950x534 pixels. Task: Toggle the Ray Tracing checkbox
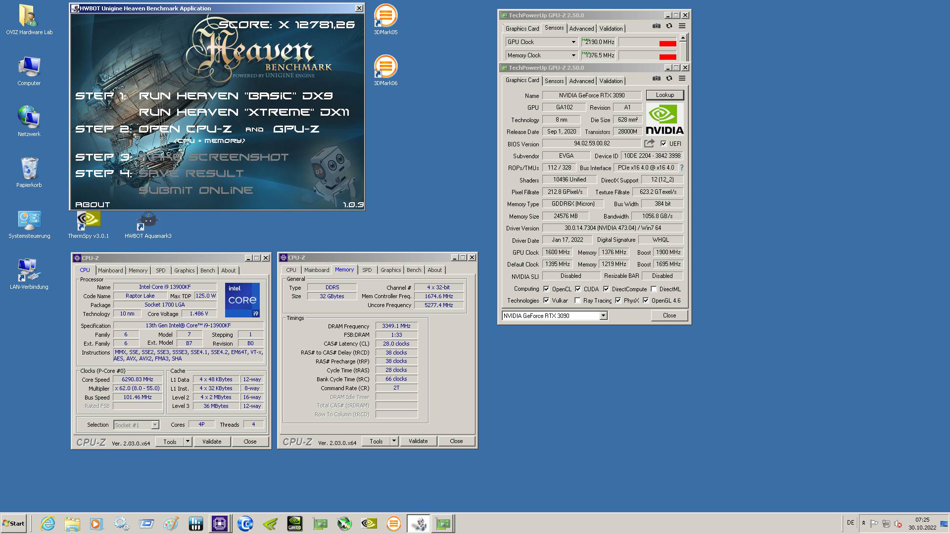tap(577, 300)
